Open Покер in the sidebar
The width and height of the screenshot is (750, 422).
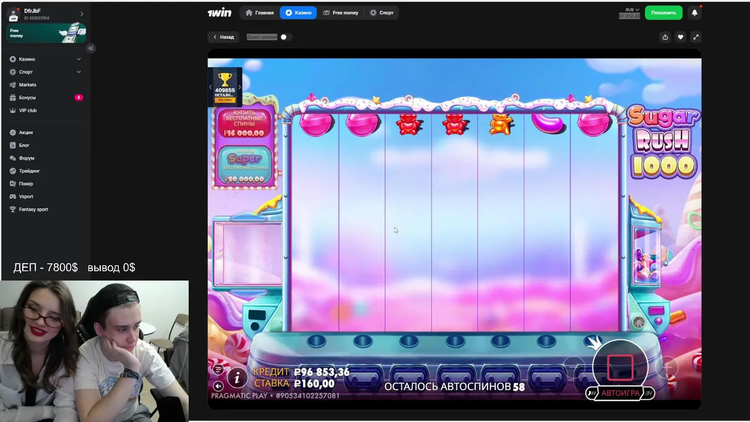[26, 184]
